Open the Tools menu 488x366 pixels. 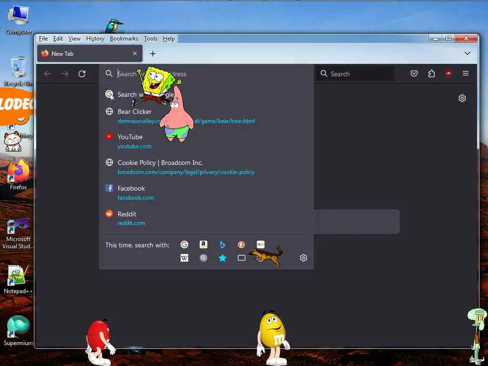click(150, 39)
